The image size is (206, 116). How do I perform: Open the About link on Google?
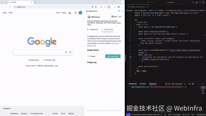click(x=5, y=13)
